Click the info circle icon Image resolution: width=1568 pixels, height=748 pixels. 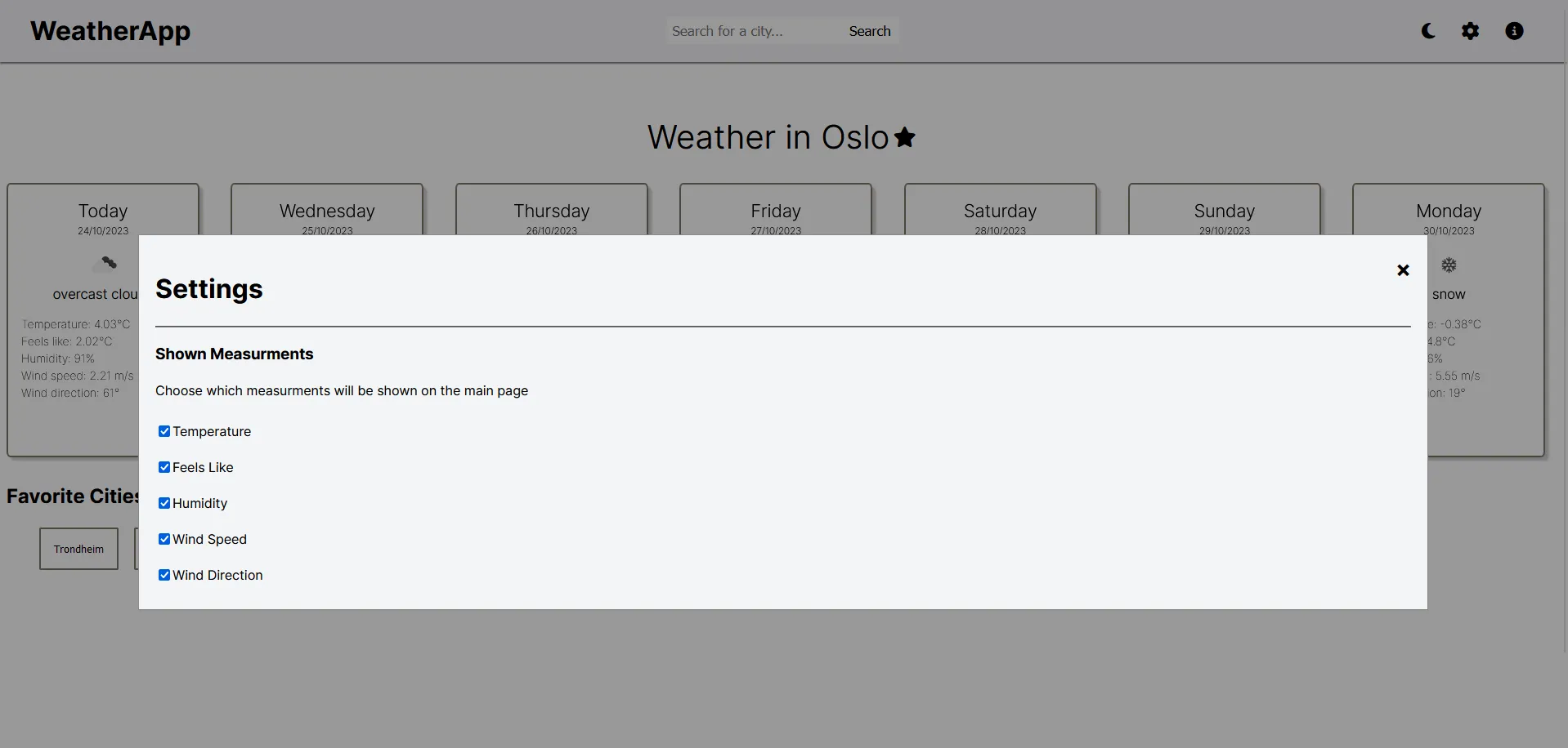1514,31
